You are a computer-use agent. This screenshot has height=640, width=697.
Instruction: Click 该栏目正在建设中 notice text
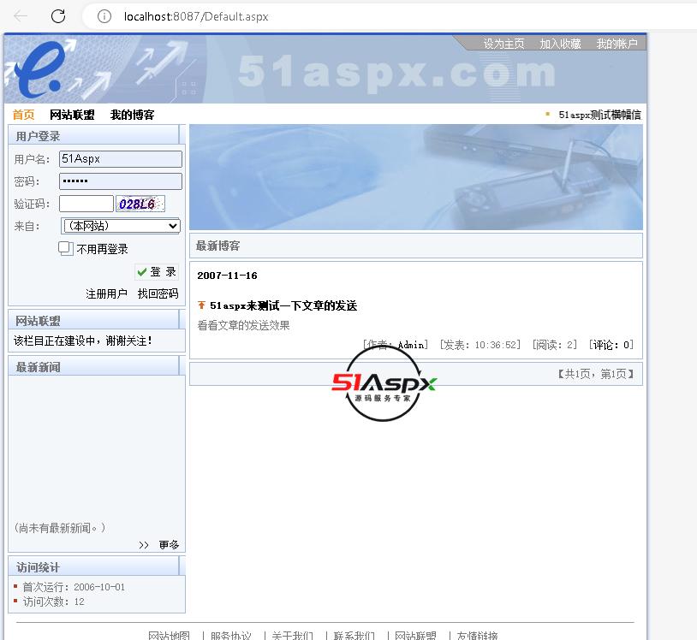83,341
